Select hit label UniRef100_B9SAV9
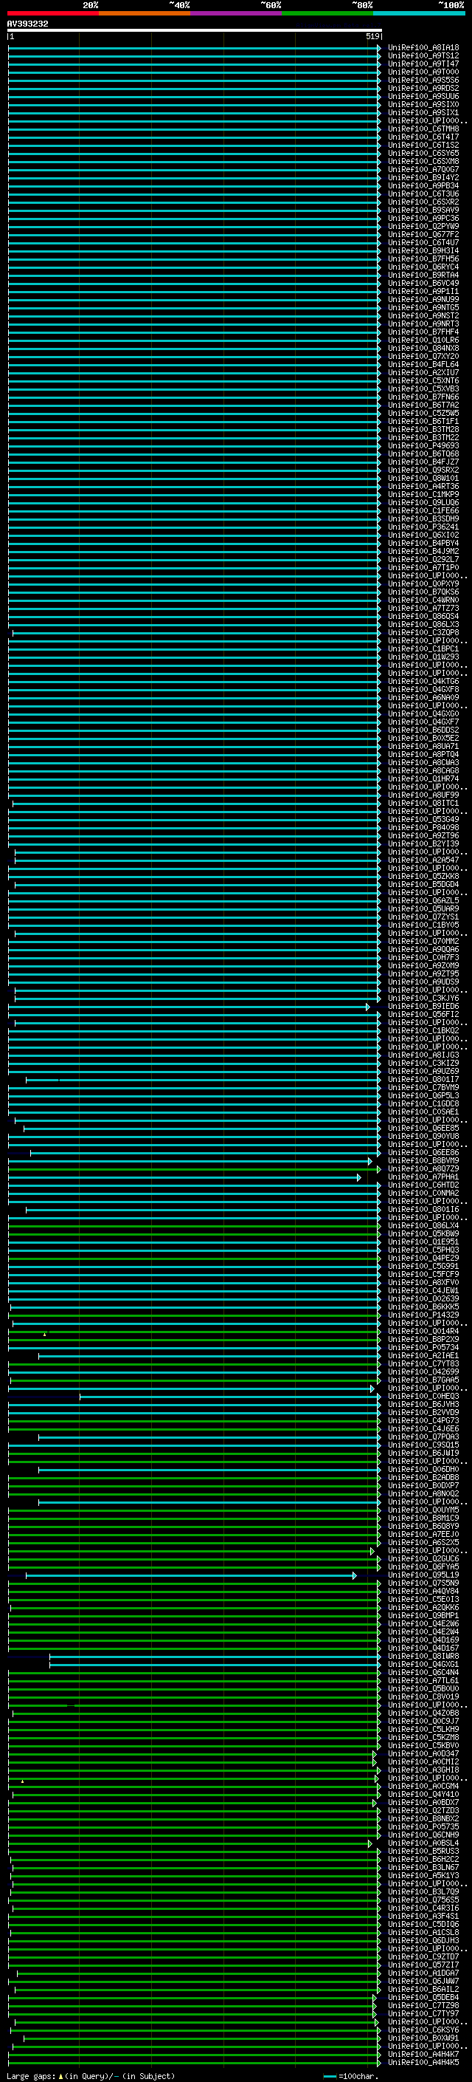 [x=423, y=210]
